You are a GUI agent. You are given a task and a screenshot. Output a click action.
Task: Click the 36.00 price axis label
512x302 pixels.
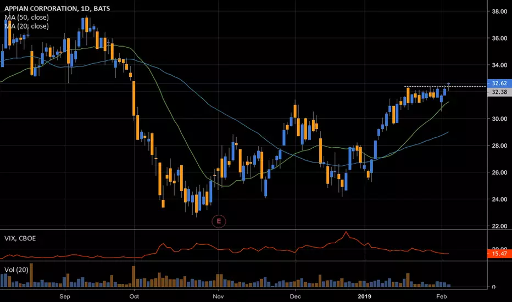499,38
